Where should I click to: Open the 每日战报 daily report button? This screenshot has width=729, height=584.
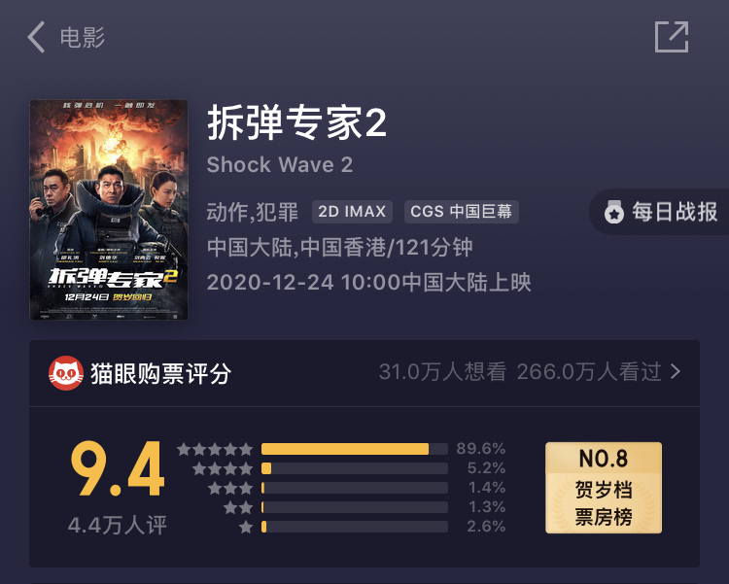tap(659, 212)
